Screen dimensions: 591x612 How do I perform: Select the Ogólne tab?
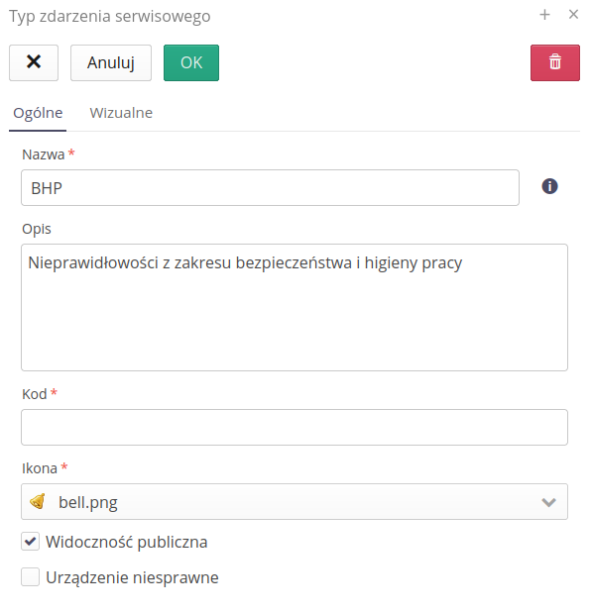click(x=38, y=113)
